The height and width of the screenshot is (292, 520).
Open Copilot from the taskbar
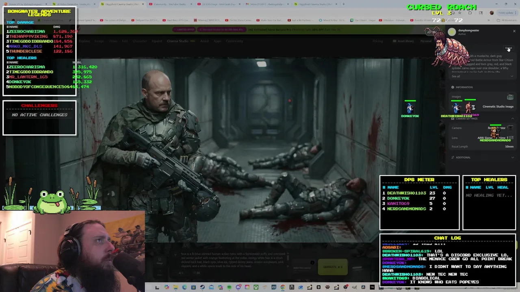point(167,287)
